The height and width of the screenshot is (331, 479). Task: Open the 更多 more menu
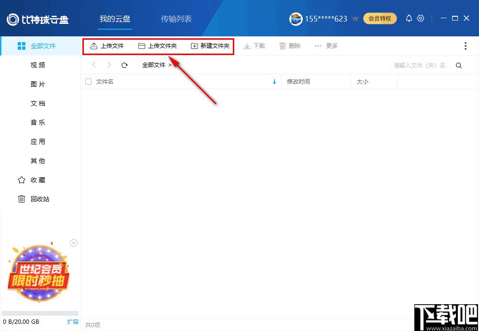point(326,46)
